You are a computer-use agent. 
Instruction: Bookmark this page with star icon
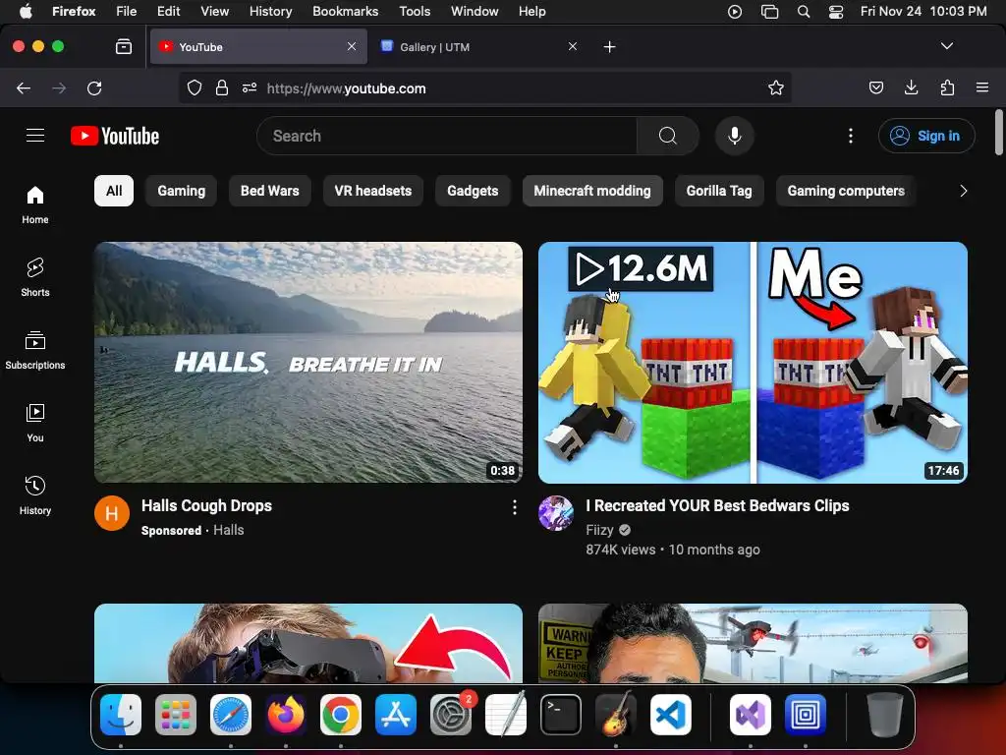776,87
